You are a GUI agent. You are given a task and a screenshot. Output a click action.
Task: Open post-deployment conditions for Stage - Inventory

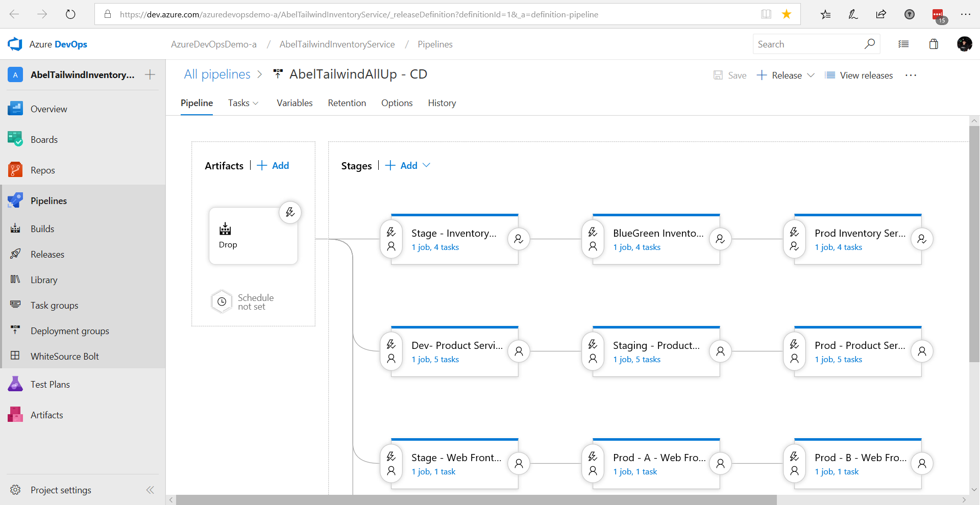pos(519,239)
